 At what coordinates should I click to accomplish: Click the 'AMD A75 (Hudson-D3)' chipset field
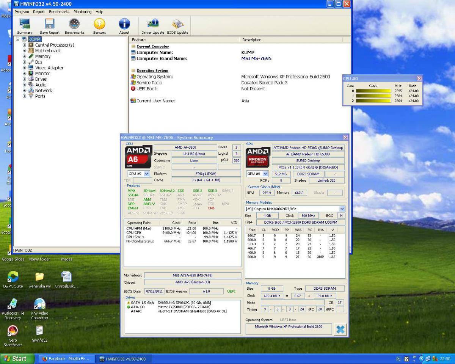tap(193, 282)
